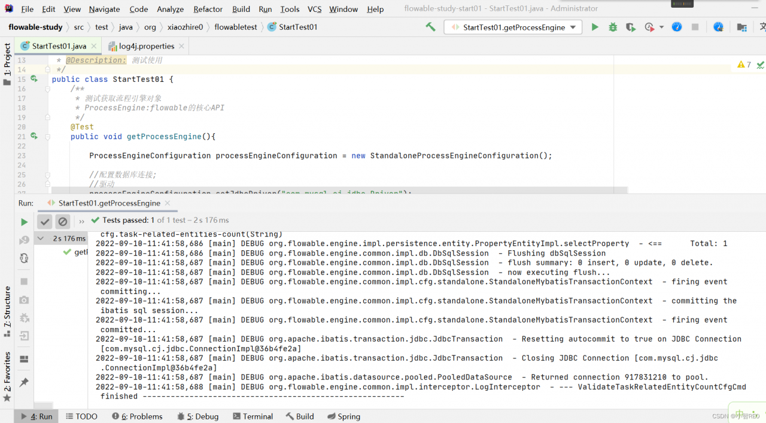Screen dimensions: 766x423
Task: Open the blue gauge with plug icon
Action: pyautogui.click(x=719, y=27)
